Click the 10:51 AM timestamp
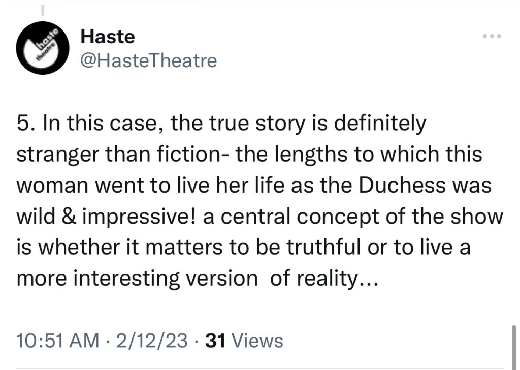This screenshot has width=520, height=370. pos(58,340)
